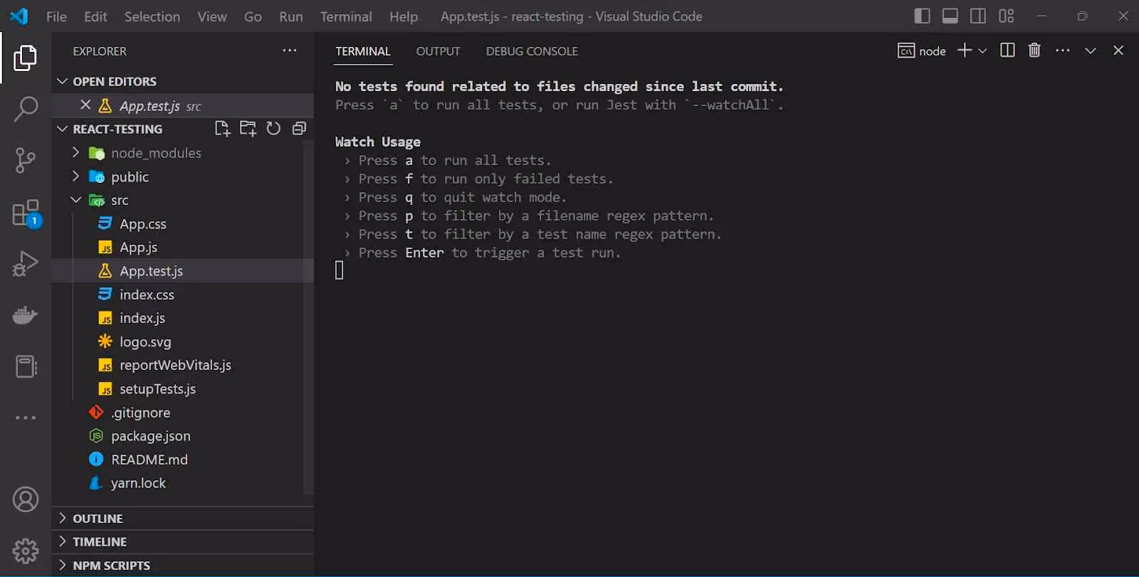Collapse all folders in Explorer
Image resolution: width=1139 pixels, height=577 pixels.
point(299,129)
